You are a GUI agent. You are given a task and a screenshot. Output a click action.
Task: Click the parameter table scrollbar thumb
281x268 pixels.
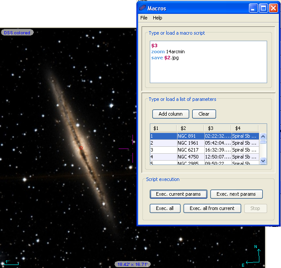(263, 142)
